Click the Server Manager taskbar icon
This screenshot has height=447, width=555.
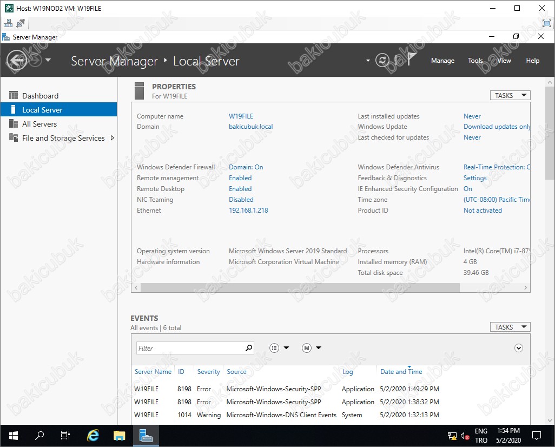(x=146, y=436)
